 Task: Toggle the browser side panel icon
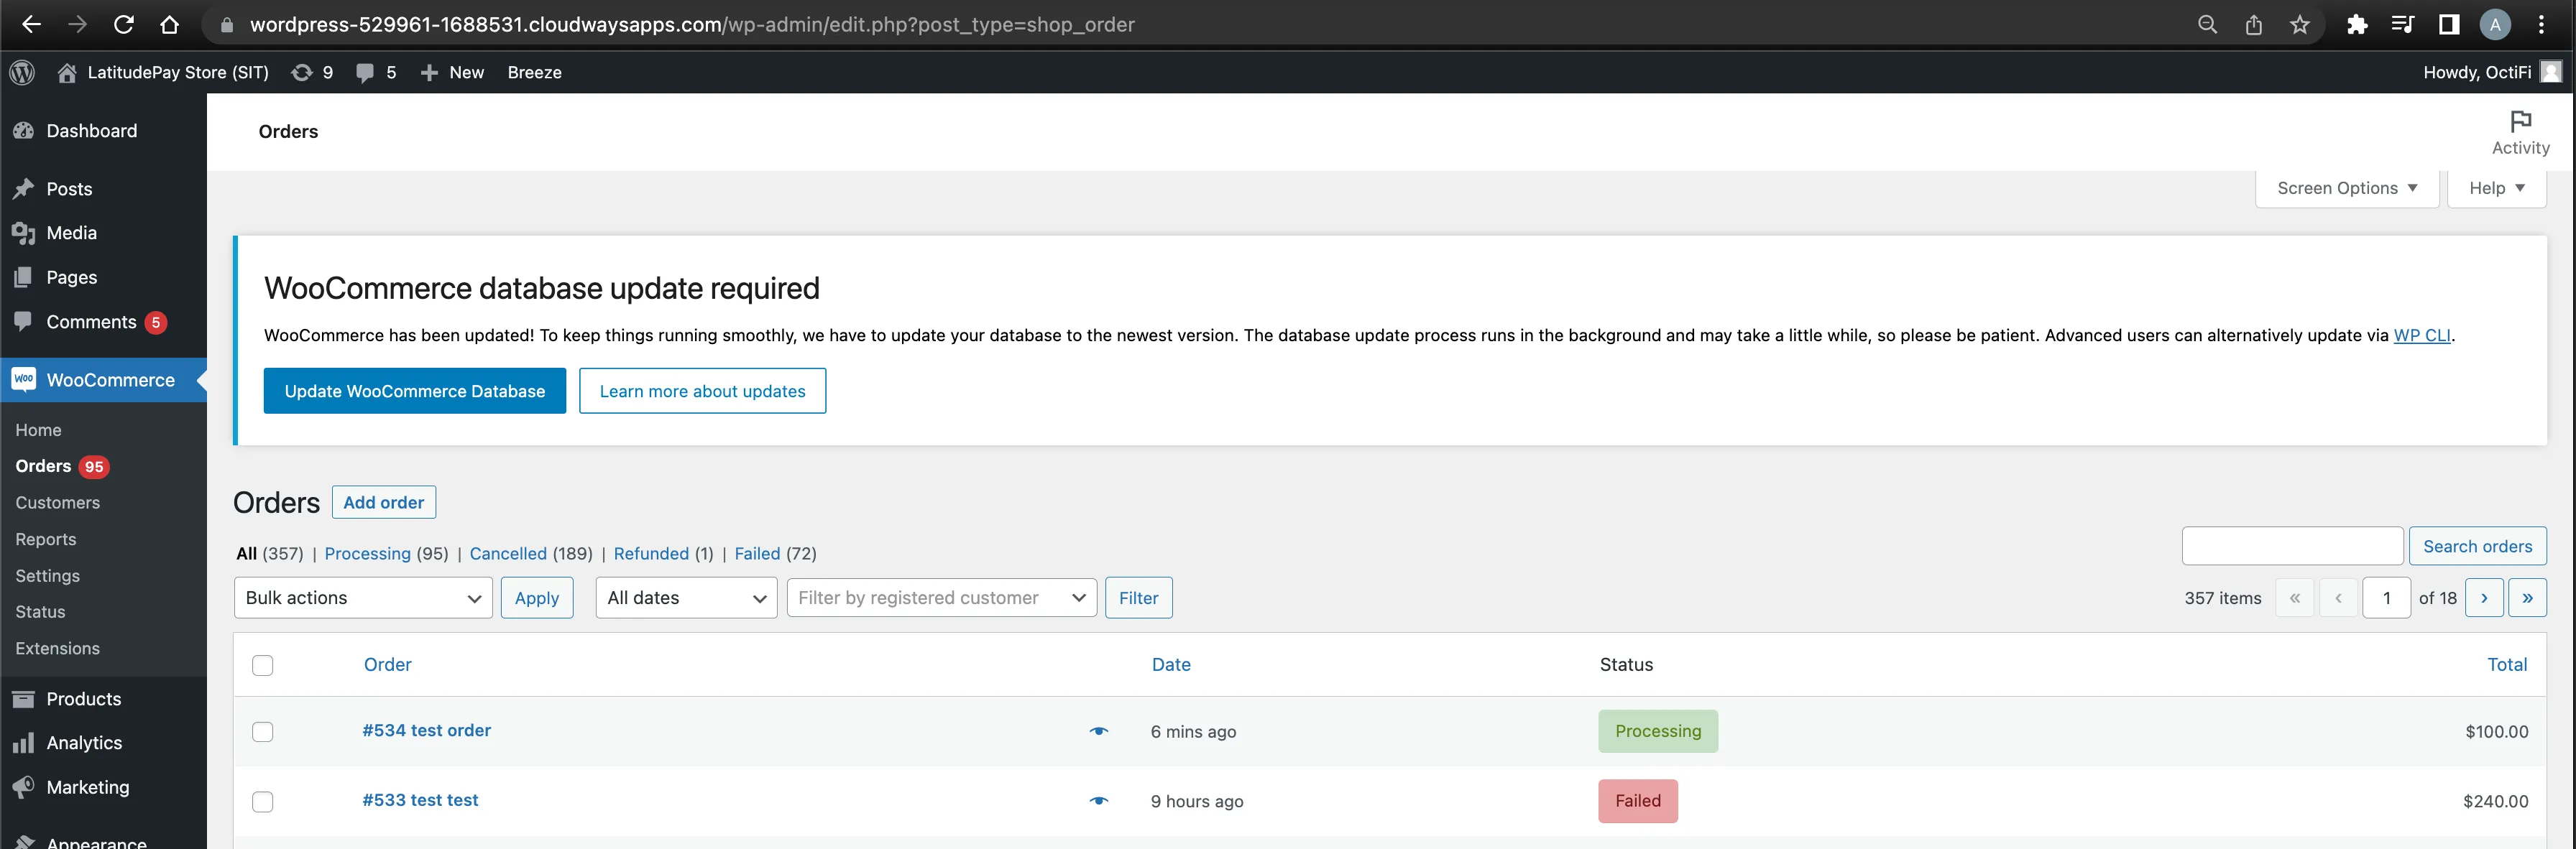pos(2449,25)
